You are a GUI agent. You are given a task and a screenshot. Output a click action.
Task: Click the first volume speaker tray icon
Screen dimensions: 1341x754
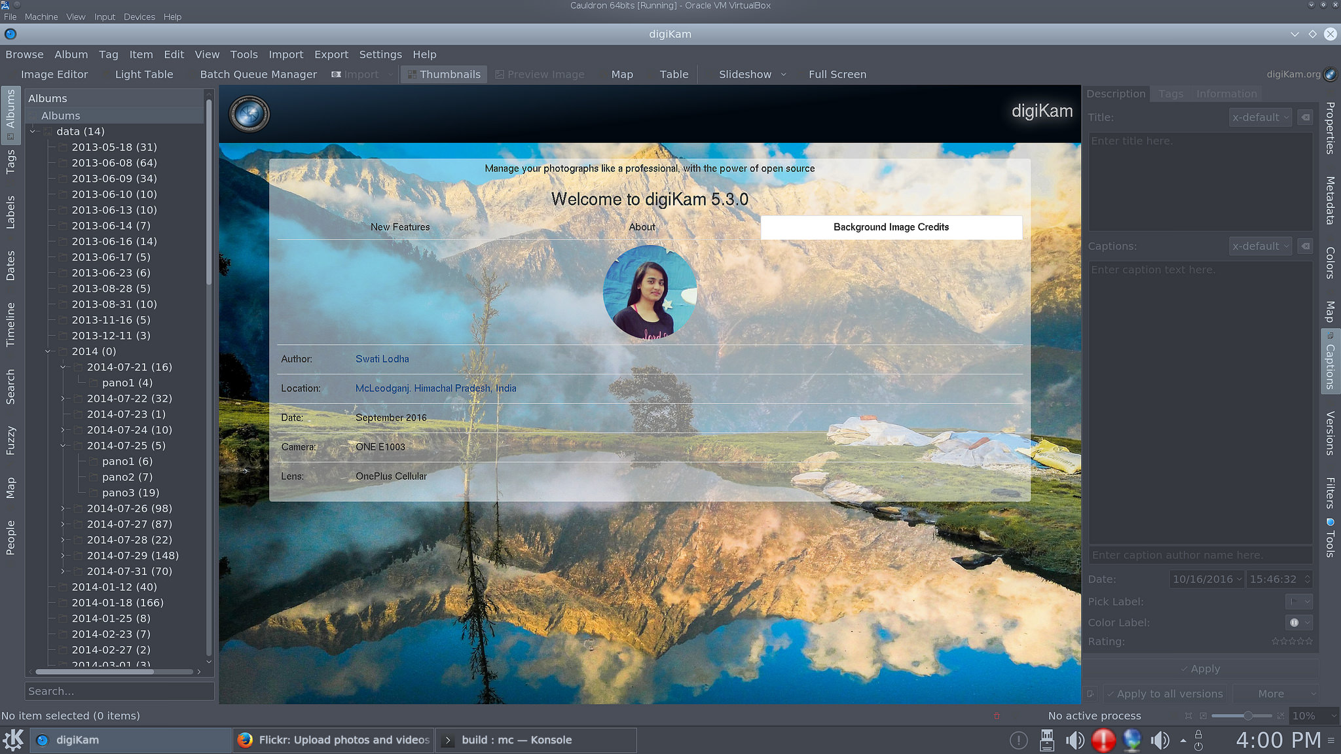pos(1075,740)
